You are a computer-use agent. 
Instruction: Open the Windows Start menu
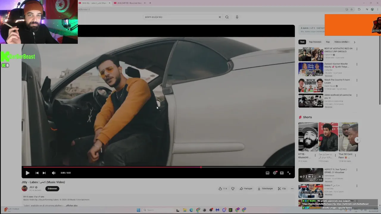click(x=138, y=210)
